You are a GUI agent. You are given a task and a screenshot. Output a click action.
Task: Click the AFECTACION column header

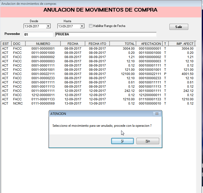pyautogui.click(x=149, y=44)
